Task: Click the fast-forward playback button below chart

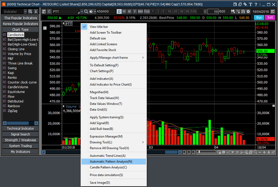Action: [x=193, y=152]
